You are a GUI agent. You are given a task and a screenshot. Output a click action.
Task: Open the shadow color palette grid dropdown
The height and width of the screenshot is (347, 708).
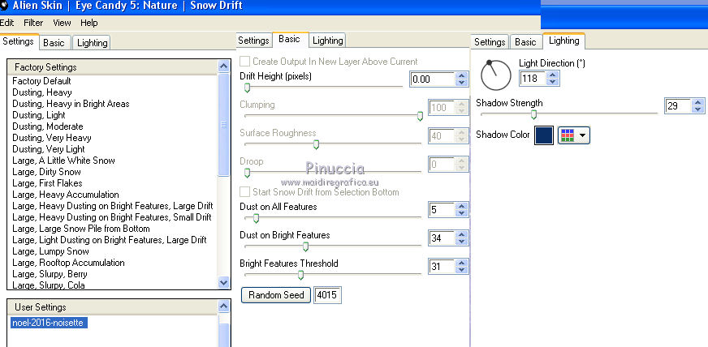574,135
